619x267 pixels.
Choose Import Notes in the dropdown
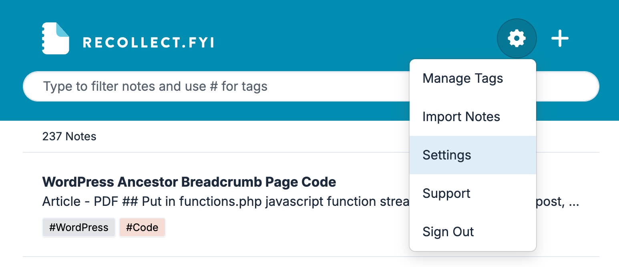[461, 117]
